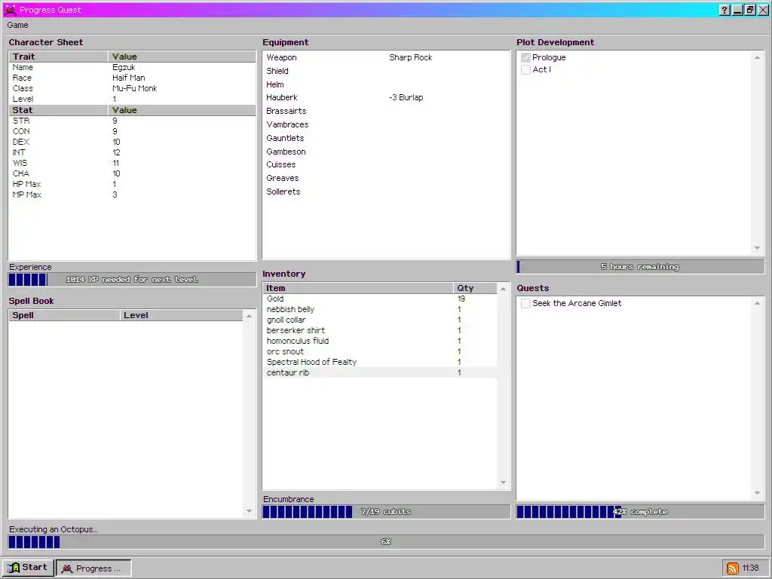Select the Weapon Sharp Rock row
The image size is (772, 579).
tap(386, 57)
